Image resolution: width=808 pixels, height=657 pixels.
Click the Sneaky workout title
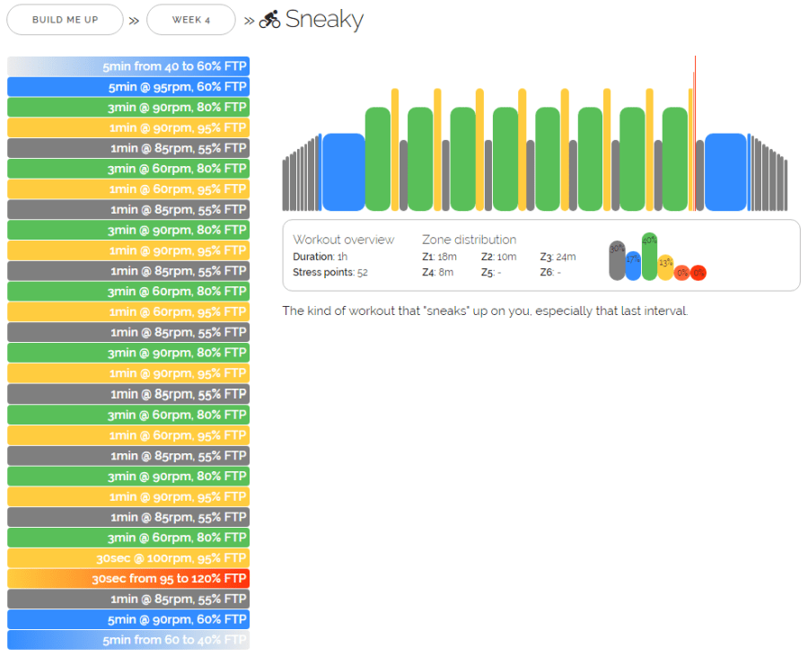pyautogui.click(x=324, y=20)
